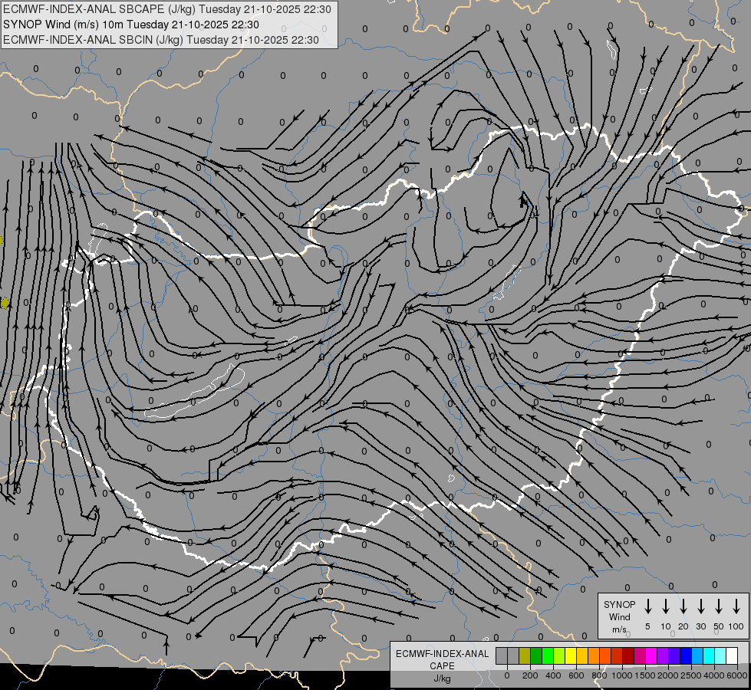751x690 pixels.
Task: Select the yellow-green lime legend swatch
Action: point(559,655)
